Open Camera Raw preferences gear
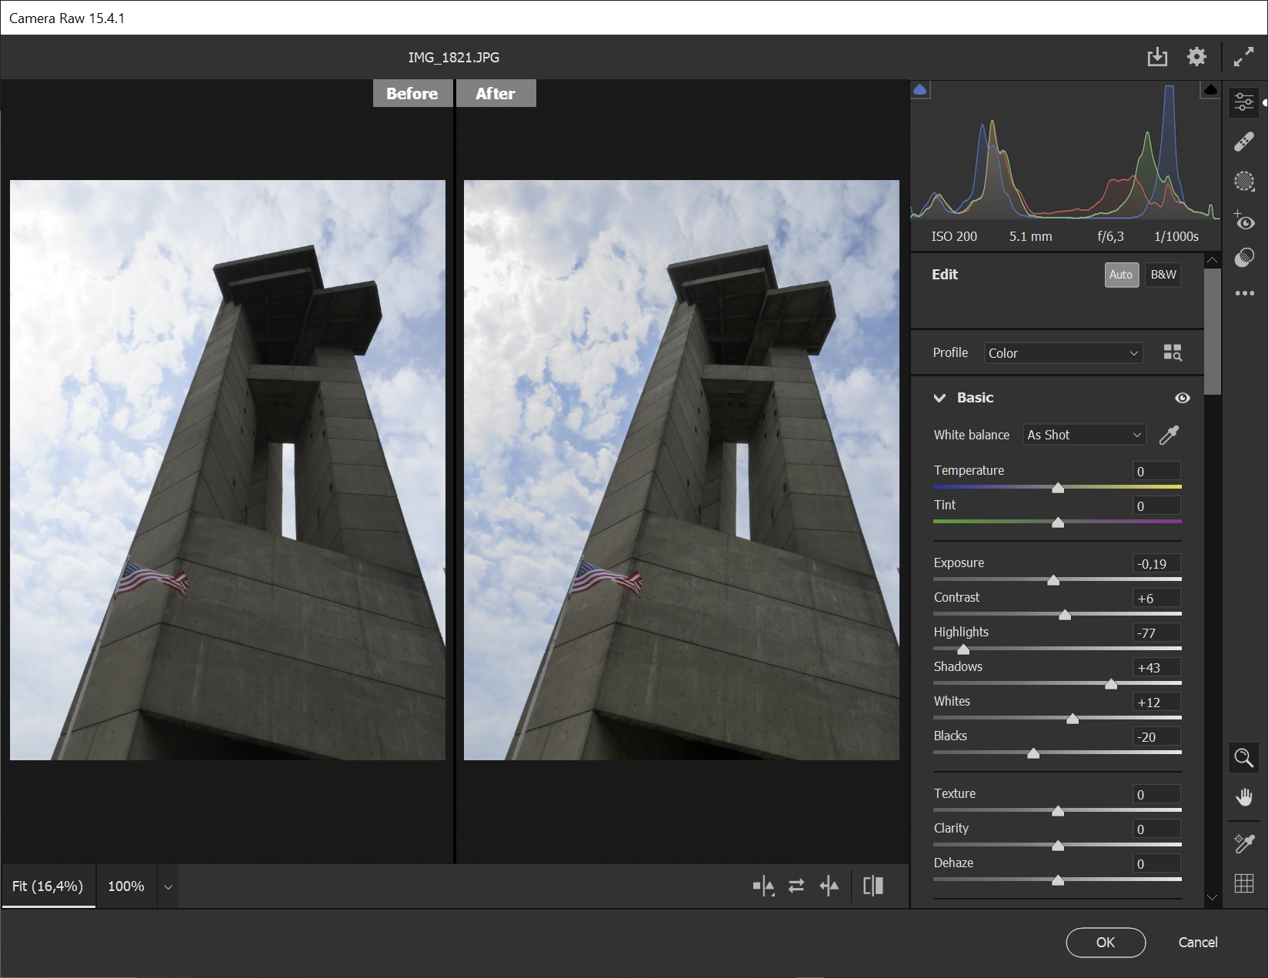The image size is (1268, 978). point(1196,57)
